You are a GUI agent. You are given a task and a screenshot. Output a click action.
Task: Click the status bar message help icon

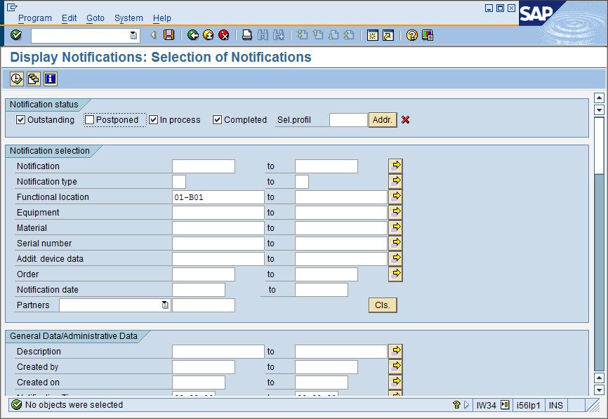pos(456,405)
